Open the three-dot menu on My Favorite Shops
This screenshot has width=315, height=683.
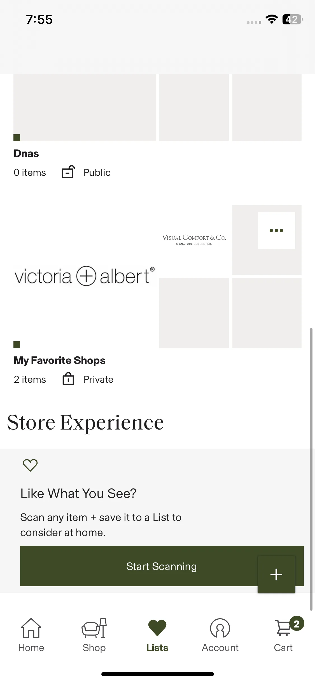coord(276,230)
